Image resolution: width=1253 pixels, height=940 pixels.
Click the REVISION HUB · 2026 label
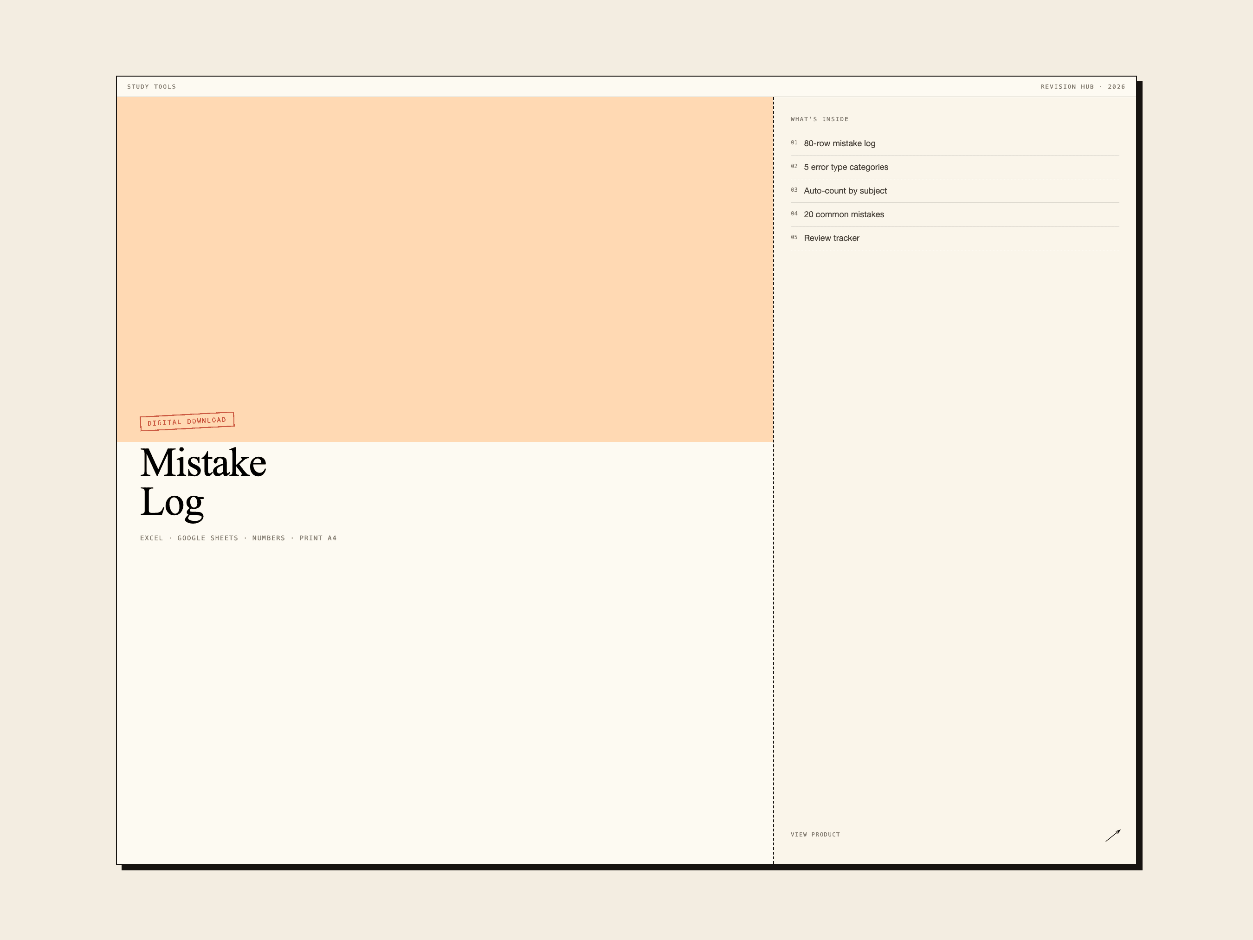click(x=1083, y=87)
